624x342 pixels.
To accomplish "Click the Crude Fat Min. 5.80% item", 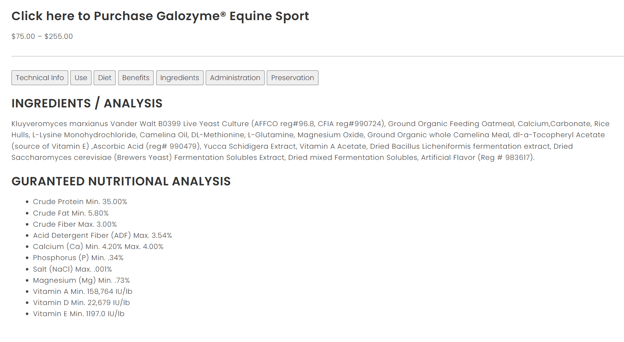I will point(71,213).
